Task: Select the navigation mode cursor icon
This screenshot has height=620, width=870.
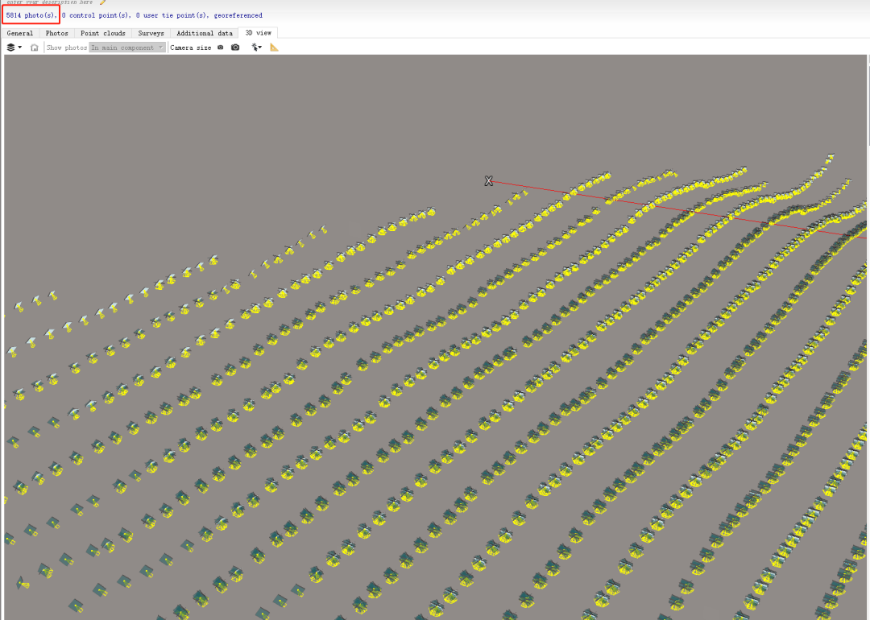Action: coord(255,48)
